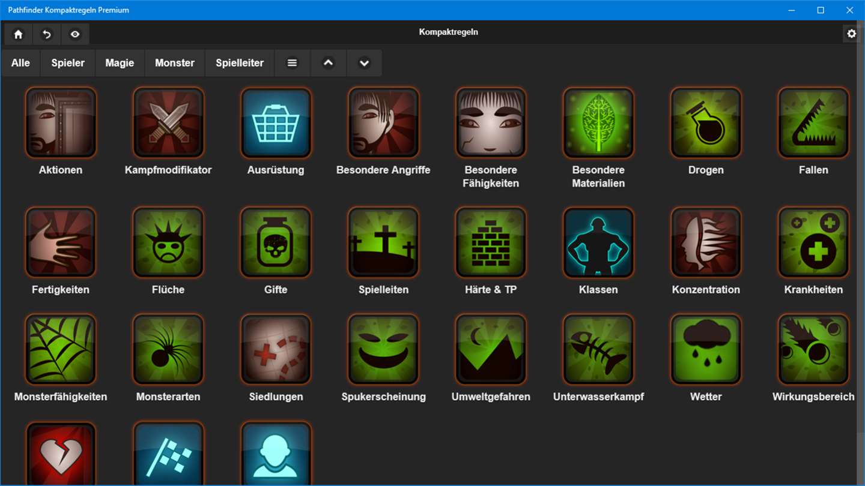
Task: Open the hamburger list menu
Action: [x=292, y=63]
